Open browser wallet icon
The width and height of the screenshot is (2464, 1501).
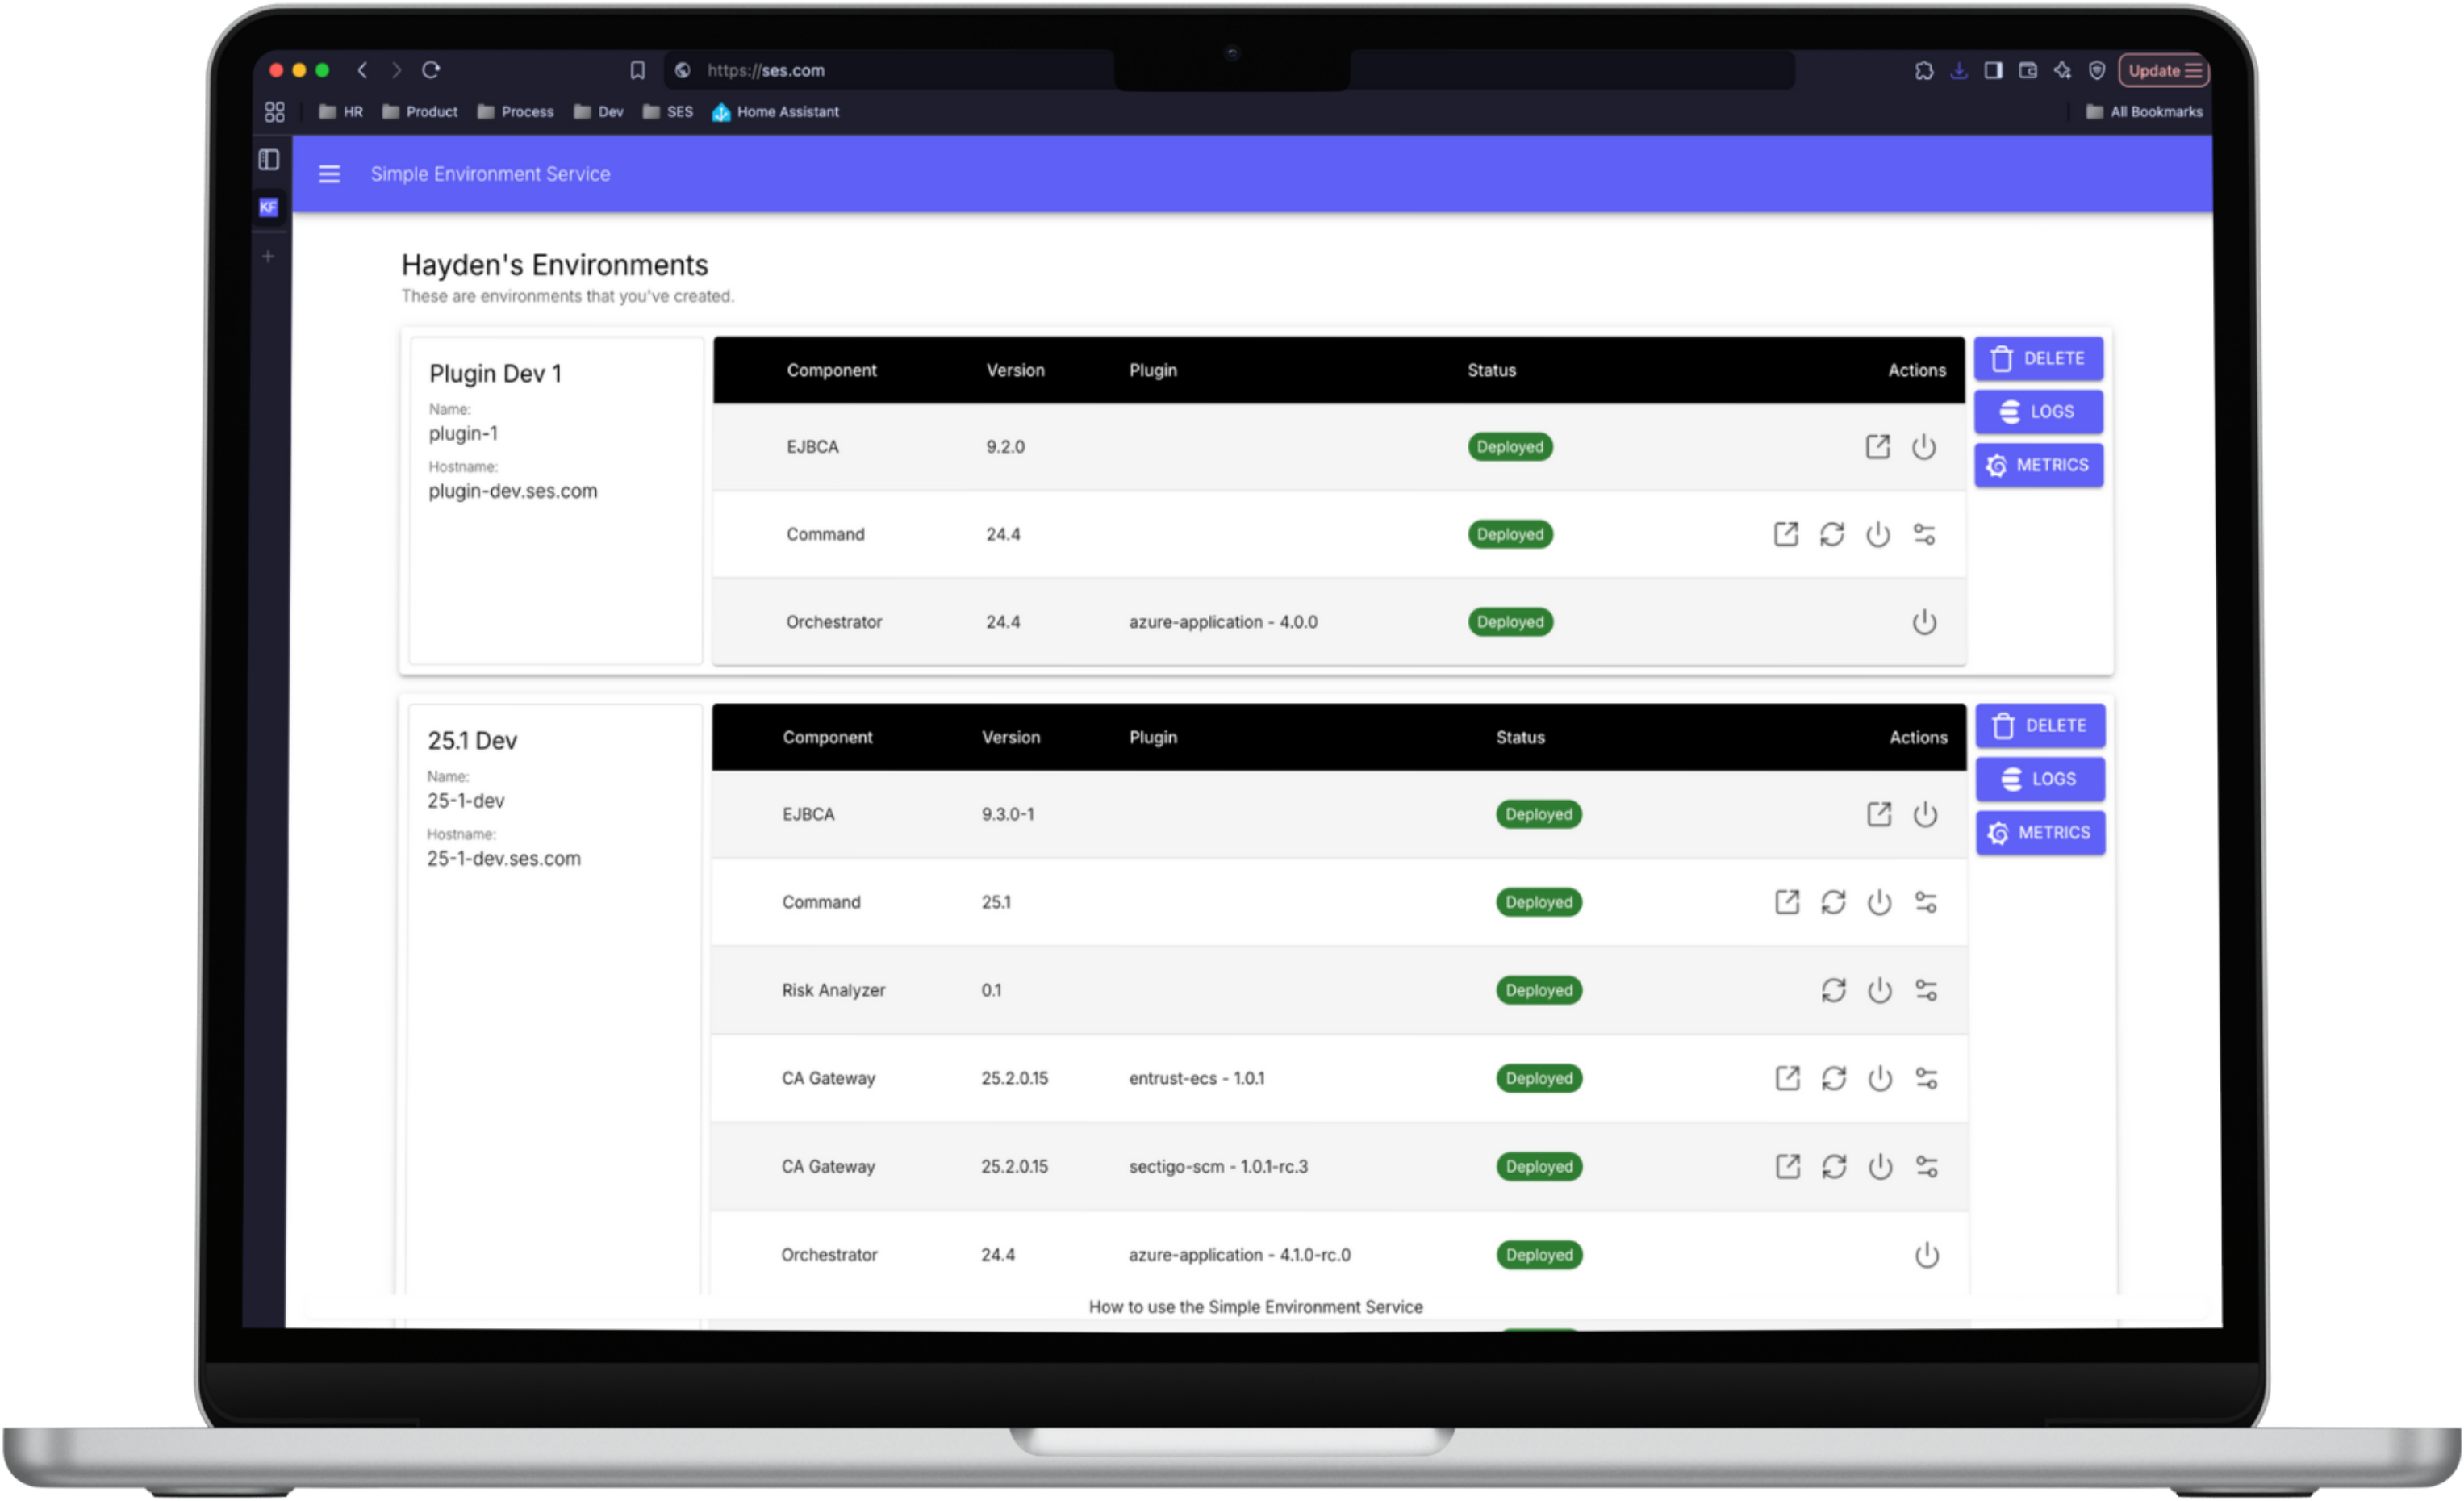(2028, 70)
